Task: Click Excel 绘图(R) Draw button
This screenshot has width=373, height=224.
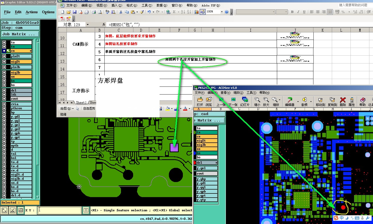Action: pyautogui.click(x=67, y=109)
